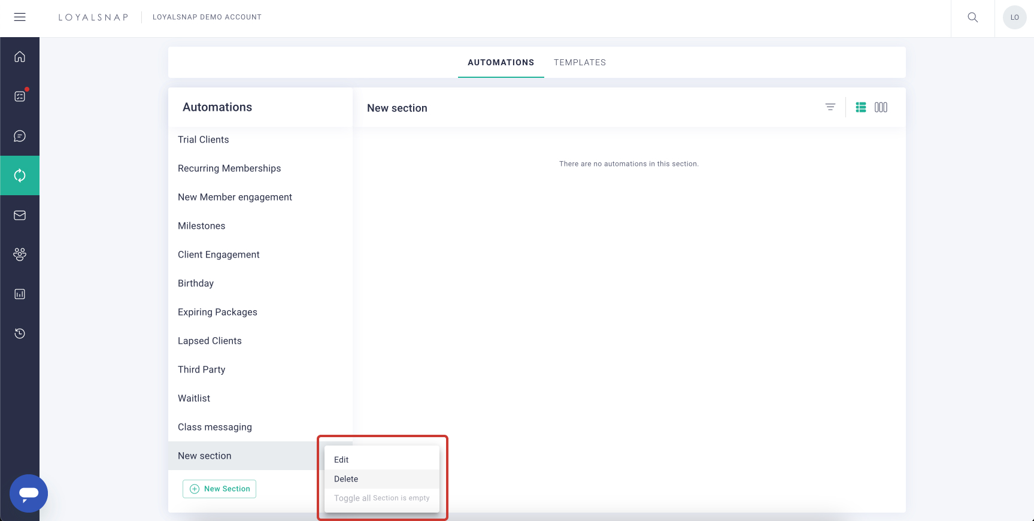
Task: Add a section with New Section button
Action: coord(219,489)
